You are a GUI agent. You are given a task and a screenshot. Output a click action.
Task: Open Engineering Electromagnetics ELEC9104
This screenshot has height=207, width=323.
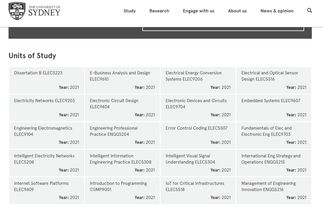point(46,135)
